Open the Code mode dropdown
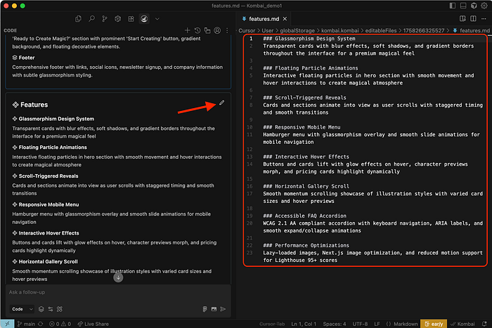This screenshot has width=492, height=328. (x=20, y=308)
